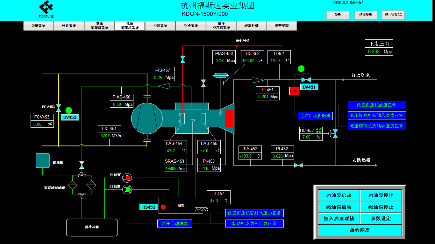This screenshot has width=435, height=244.
Task: Open the 报警页面 alarm tab
Action: pyautogui.click(x=282, y=26)
